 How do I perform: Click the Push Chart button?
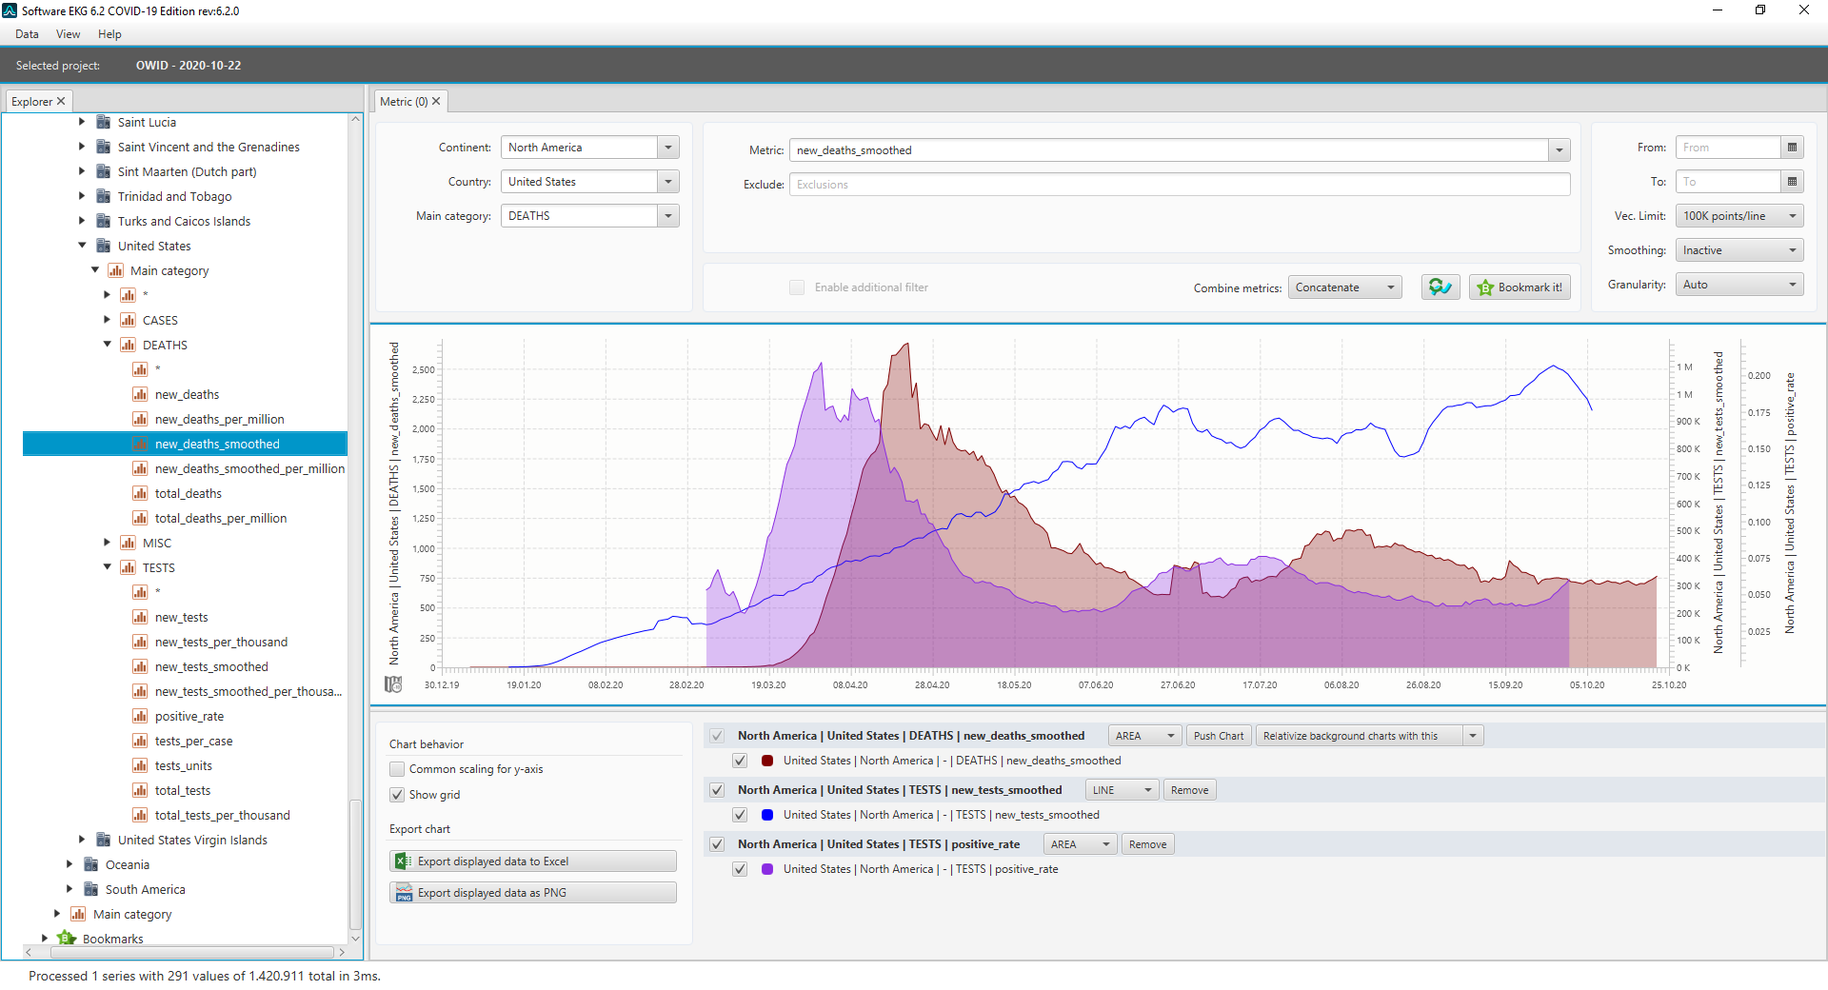[1218, 736]
